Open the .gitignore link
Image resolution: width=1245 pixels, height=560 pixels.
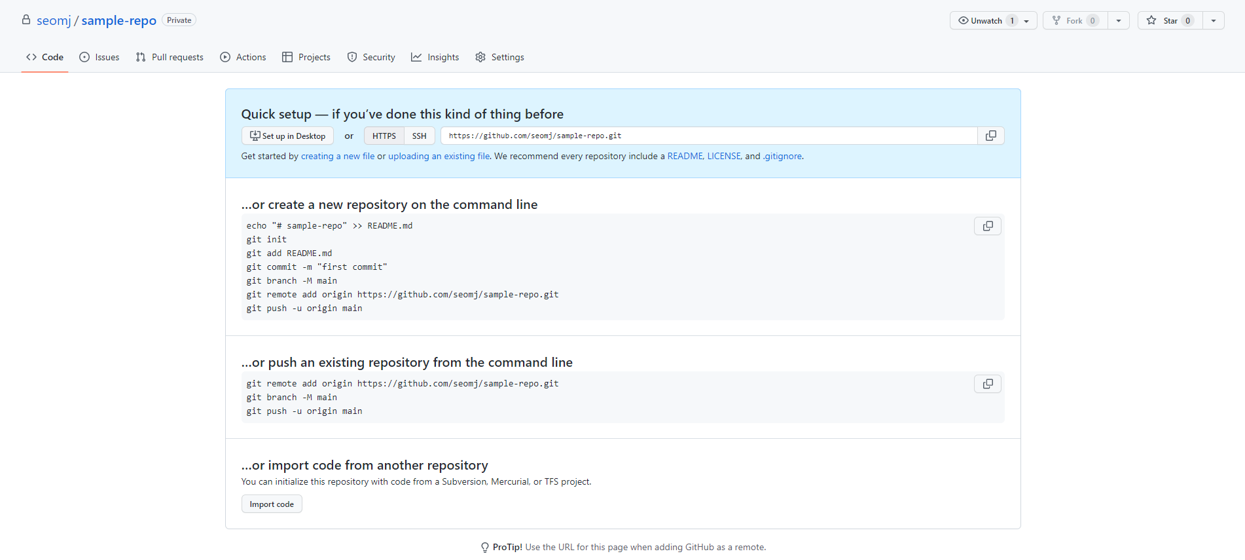[x=782, y=156]
